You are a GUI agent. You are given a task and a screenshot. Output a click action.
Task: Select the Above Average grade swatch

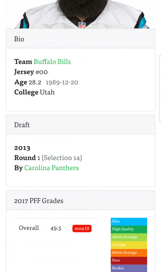(129, 237)
